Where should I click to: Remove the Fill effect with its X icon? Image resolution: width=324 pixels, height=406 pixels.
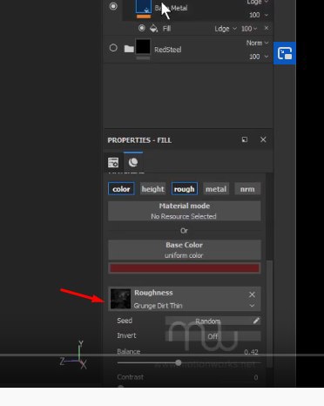click(x=267, y=28)
